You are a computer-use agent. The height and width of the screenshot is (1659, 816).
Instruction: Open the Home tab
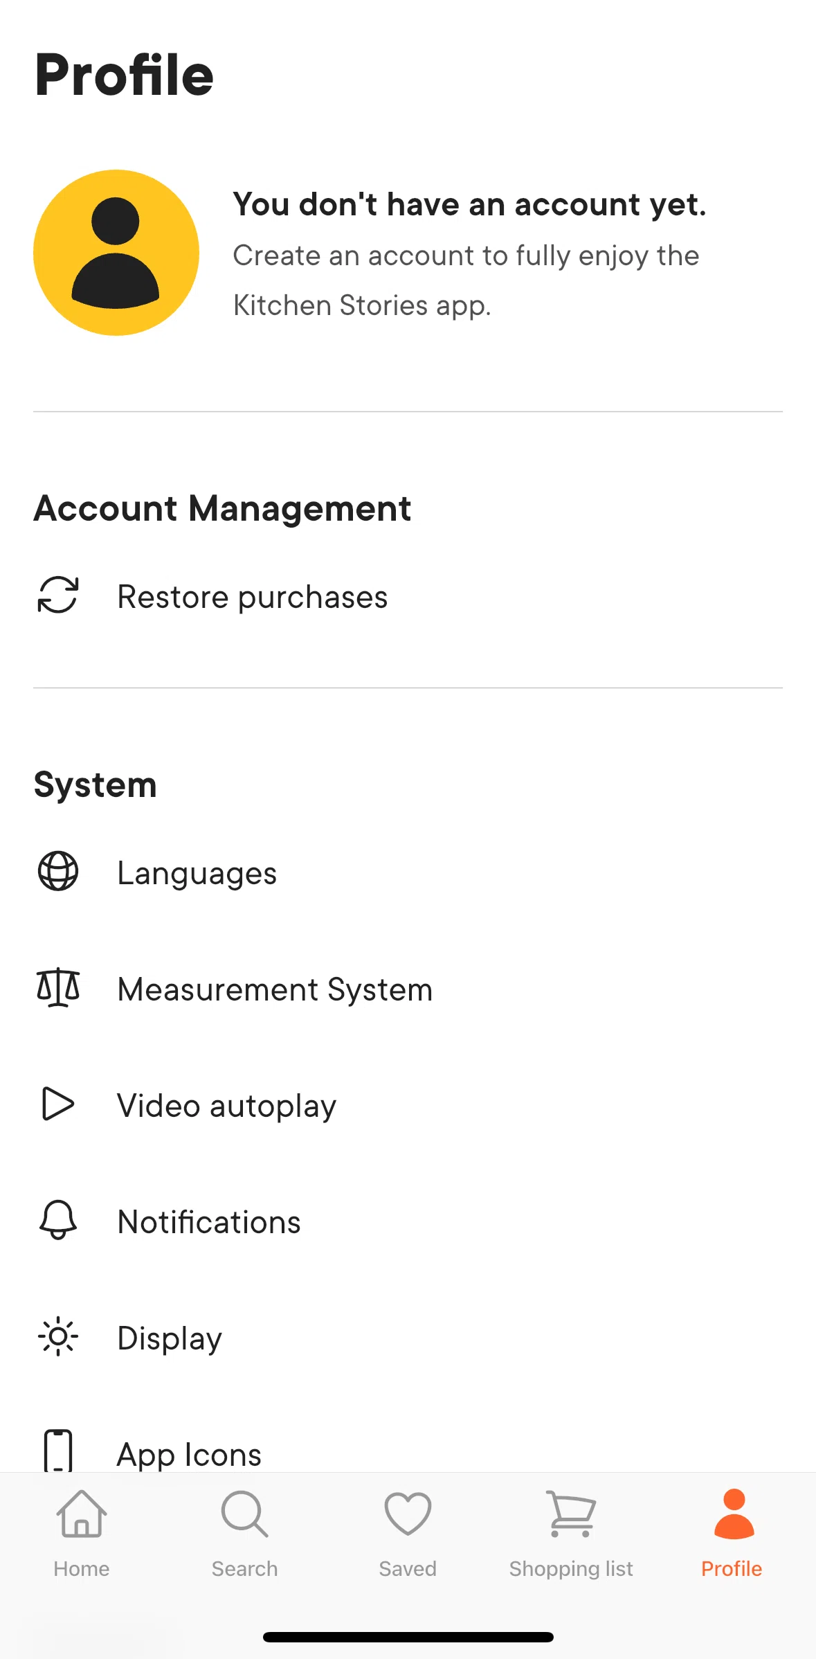click(82, 1534)
